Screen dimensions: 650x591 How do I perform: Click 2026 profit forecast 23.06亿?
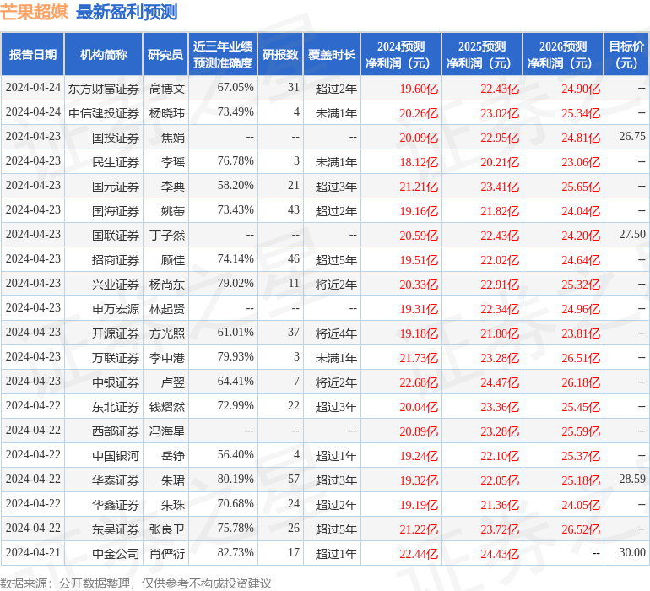(x=581, y=162)
